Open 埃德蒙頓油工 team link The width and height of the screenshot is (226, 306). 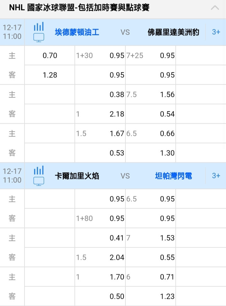coord(77,32)
